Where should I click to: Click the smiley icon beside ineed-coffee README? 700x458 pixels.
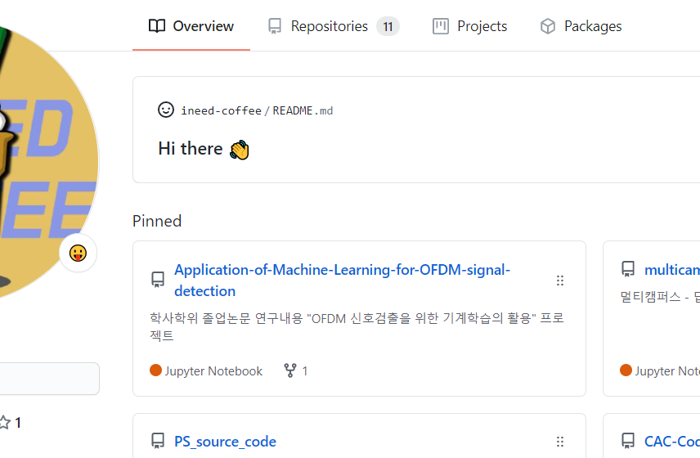coord(166,110)
